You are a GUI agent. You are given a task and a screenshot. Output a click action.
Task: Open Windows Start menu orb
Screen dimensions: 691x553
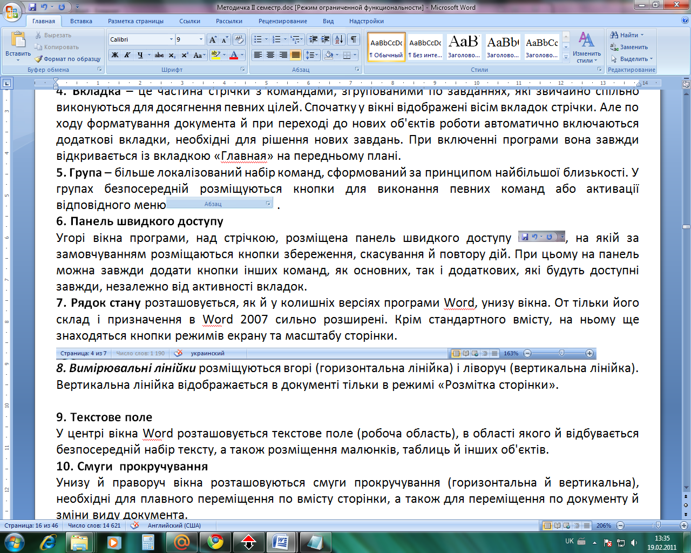pos(14,542)
